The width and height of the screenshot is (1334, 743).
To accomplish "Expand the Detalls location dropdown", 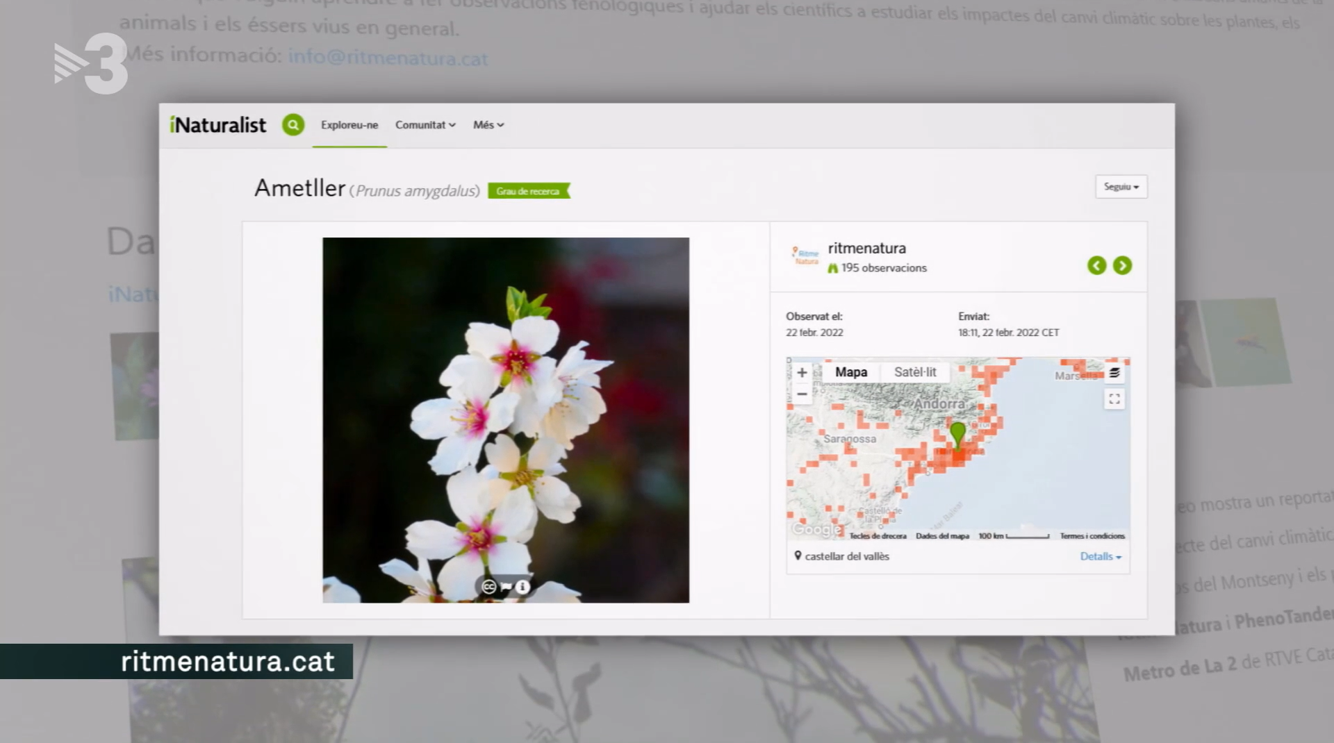I will (1101, 556).
